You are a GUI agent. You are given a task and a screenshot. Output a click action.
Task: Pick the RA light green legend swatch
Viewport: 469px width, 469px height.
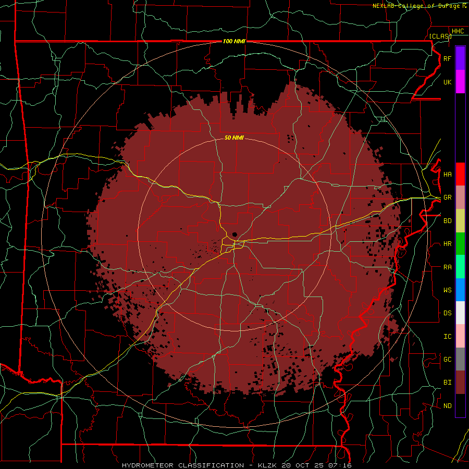click(x=460, y=267)
